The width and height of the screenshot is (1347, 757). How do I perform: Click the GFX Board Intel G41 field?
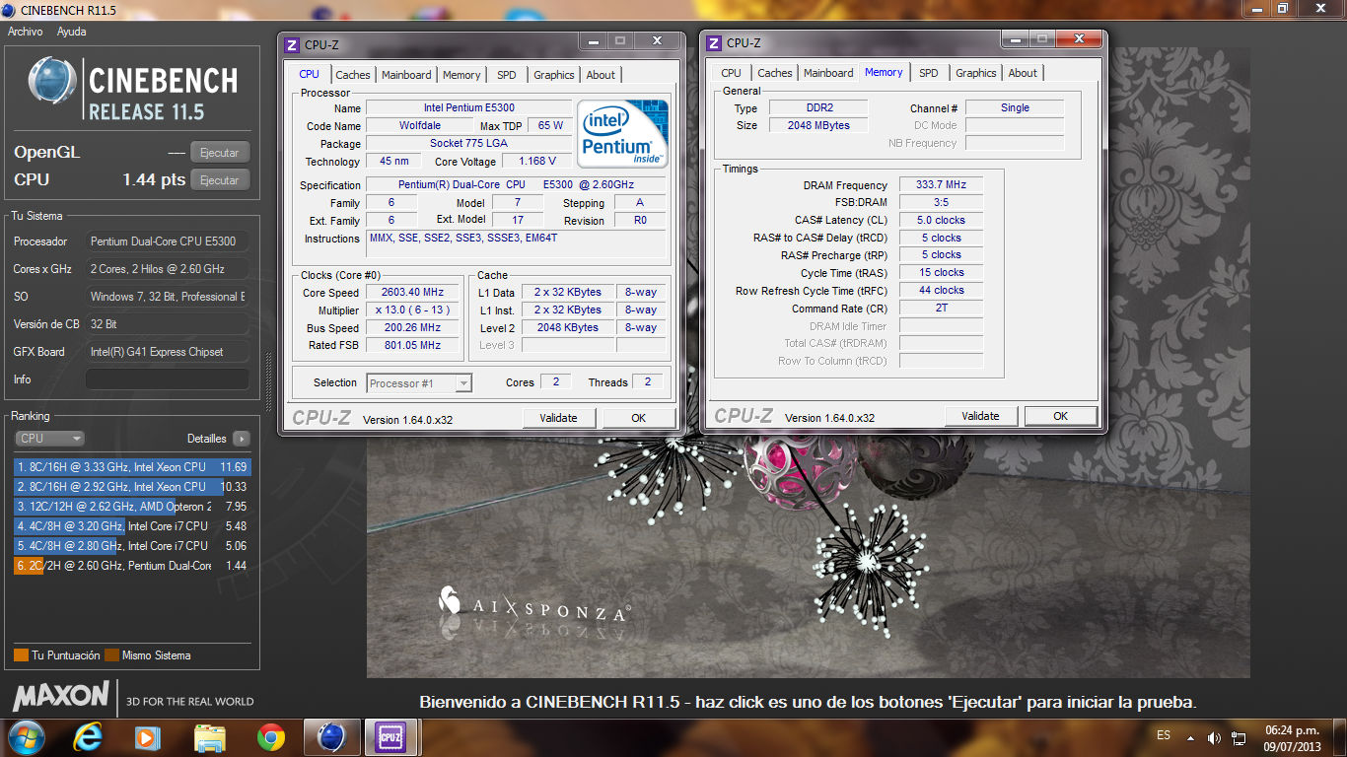click(168, 352)
